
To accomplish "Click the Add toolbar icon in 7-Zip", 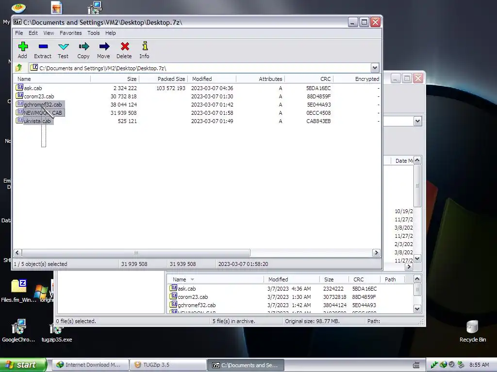I will pos(22,50).
